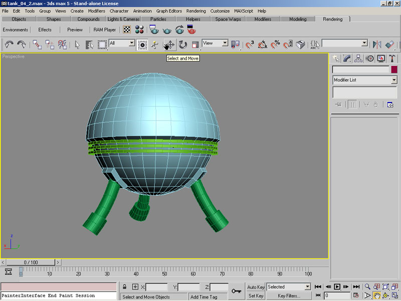The image size is (401, 301).
Task: Switch to the Lights & Cameras tab
Action: point(123,19)
